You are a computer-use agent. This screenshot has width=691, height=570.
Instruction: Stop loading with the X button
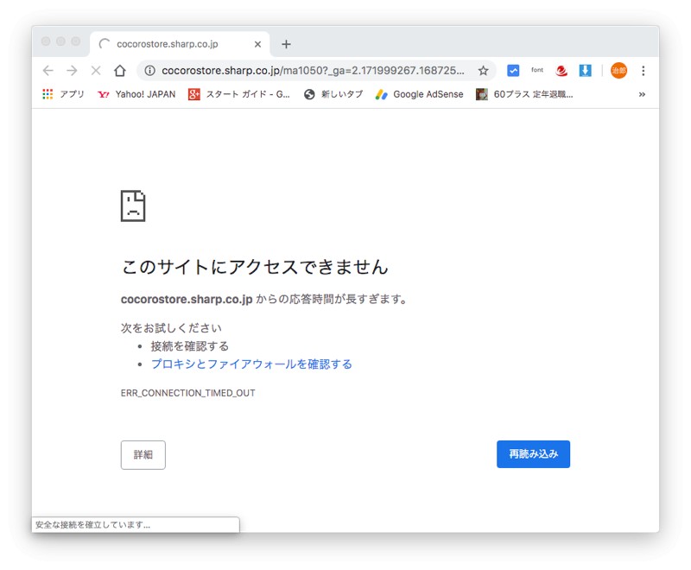tap(96, 71)
